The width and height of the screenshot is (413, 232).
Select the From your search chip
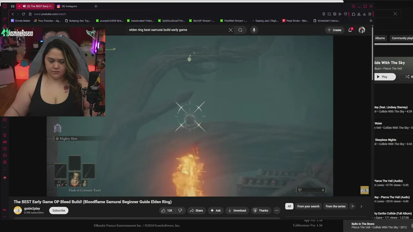coord(308,206)
